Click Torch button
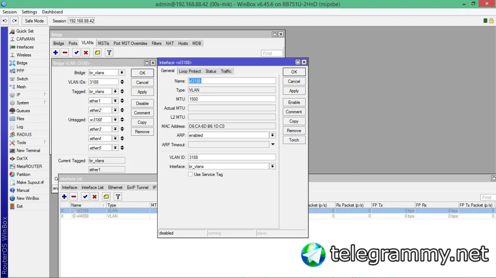This screenshot has width=496, height=278. pyautogui.click(x=294, y=140)
